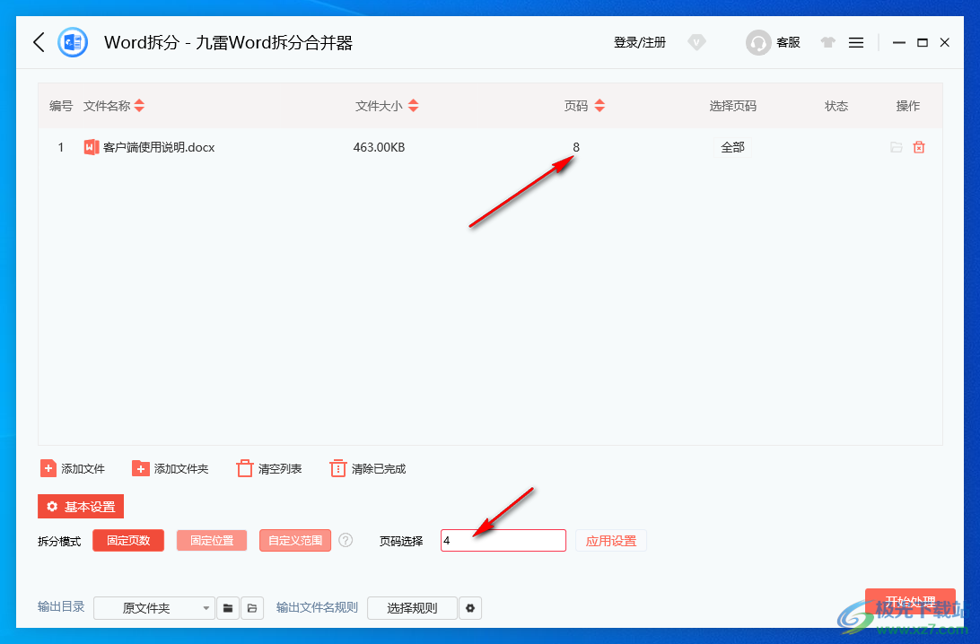
Task: Click the 客服 customer service icon
Action: click(758, 41)
